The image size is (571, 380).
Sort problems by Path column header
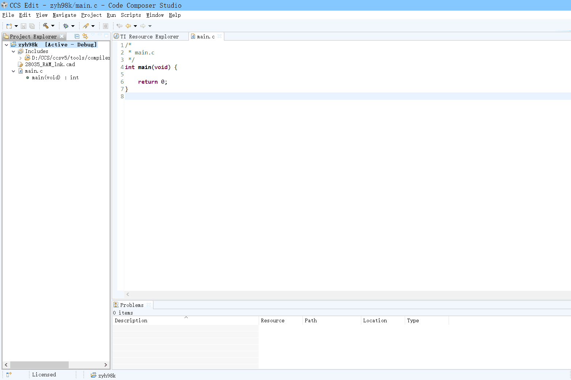pyautogui.click(x=332, y=320)
